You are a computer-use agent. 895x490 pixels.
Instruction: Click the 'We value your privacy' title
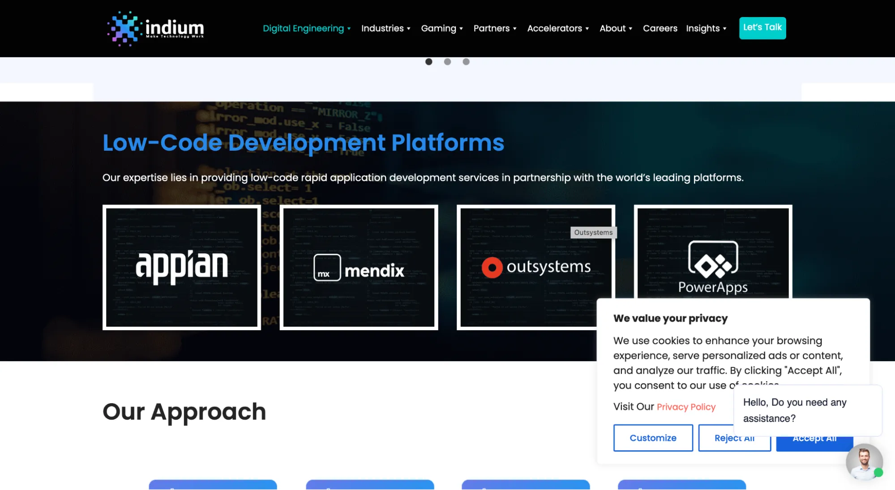[x=670, y=318]
